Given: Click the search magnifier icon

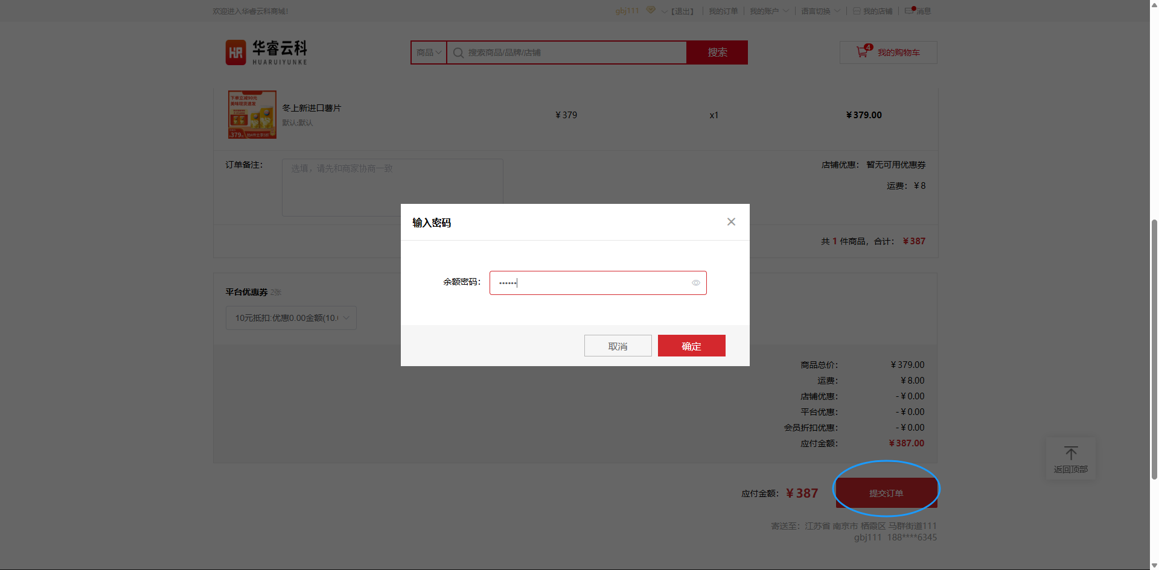Looking at the screenshot, I should (x=458, y=53).
